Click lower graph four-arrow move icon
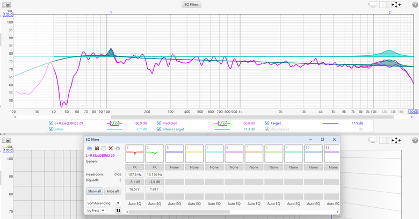 point(396,140)
